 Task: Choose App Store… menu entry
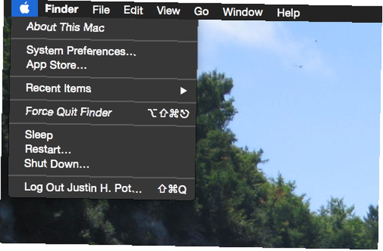[56, 65]
